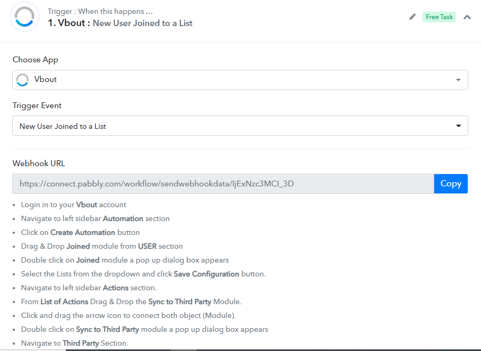The width and height of the screenshot is (481, 351).
Task: Click 'Click and drag the arrow icon' line
Action: (x=128, y=315)
